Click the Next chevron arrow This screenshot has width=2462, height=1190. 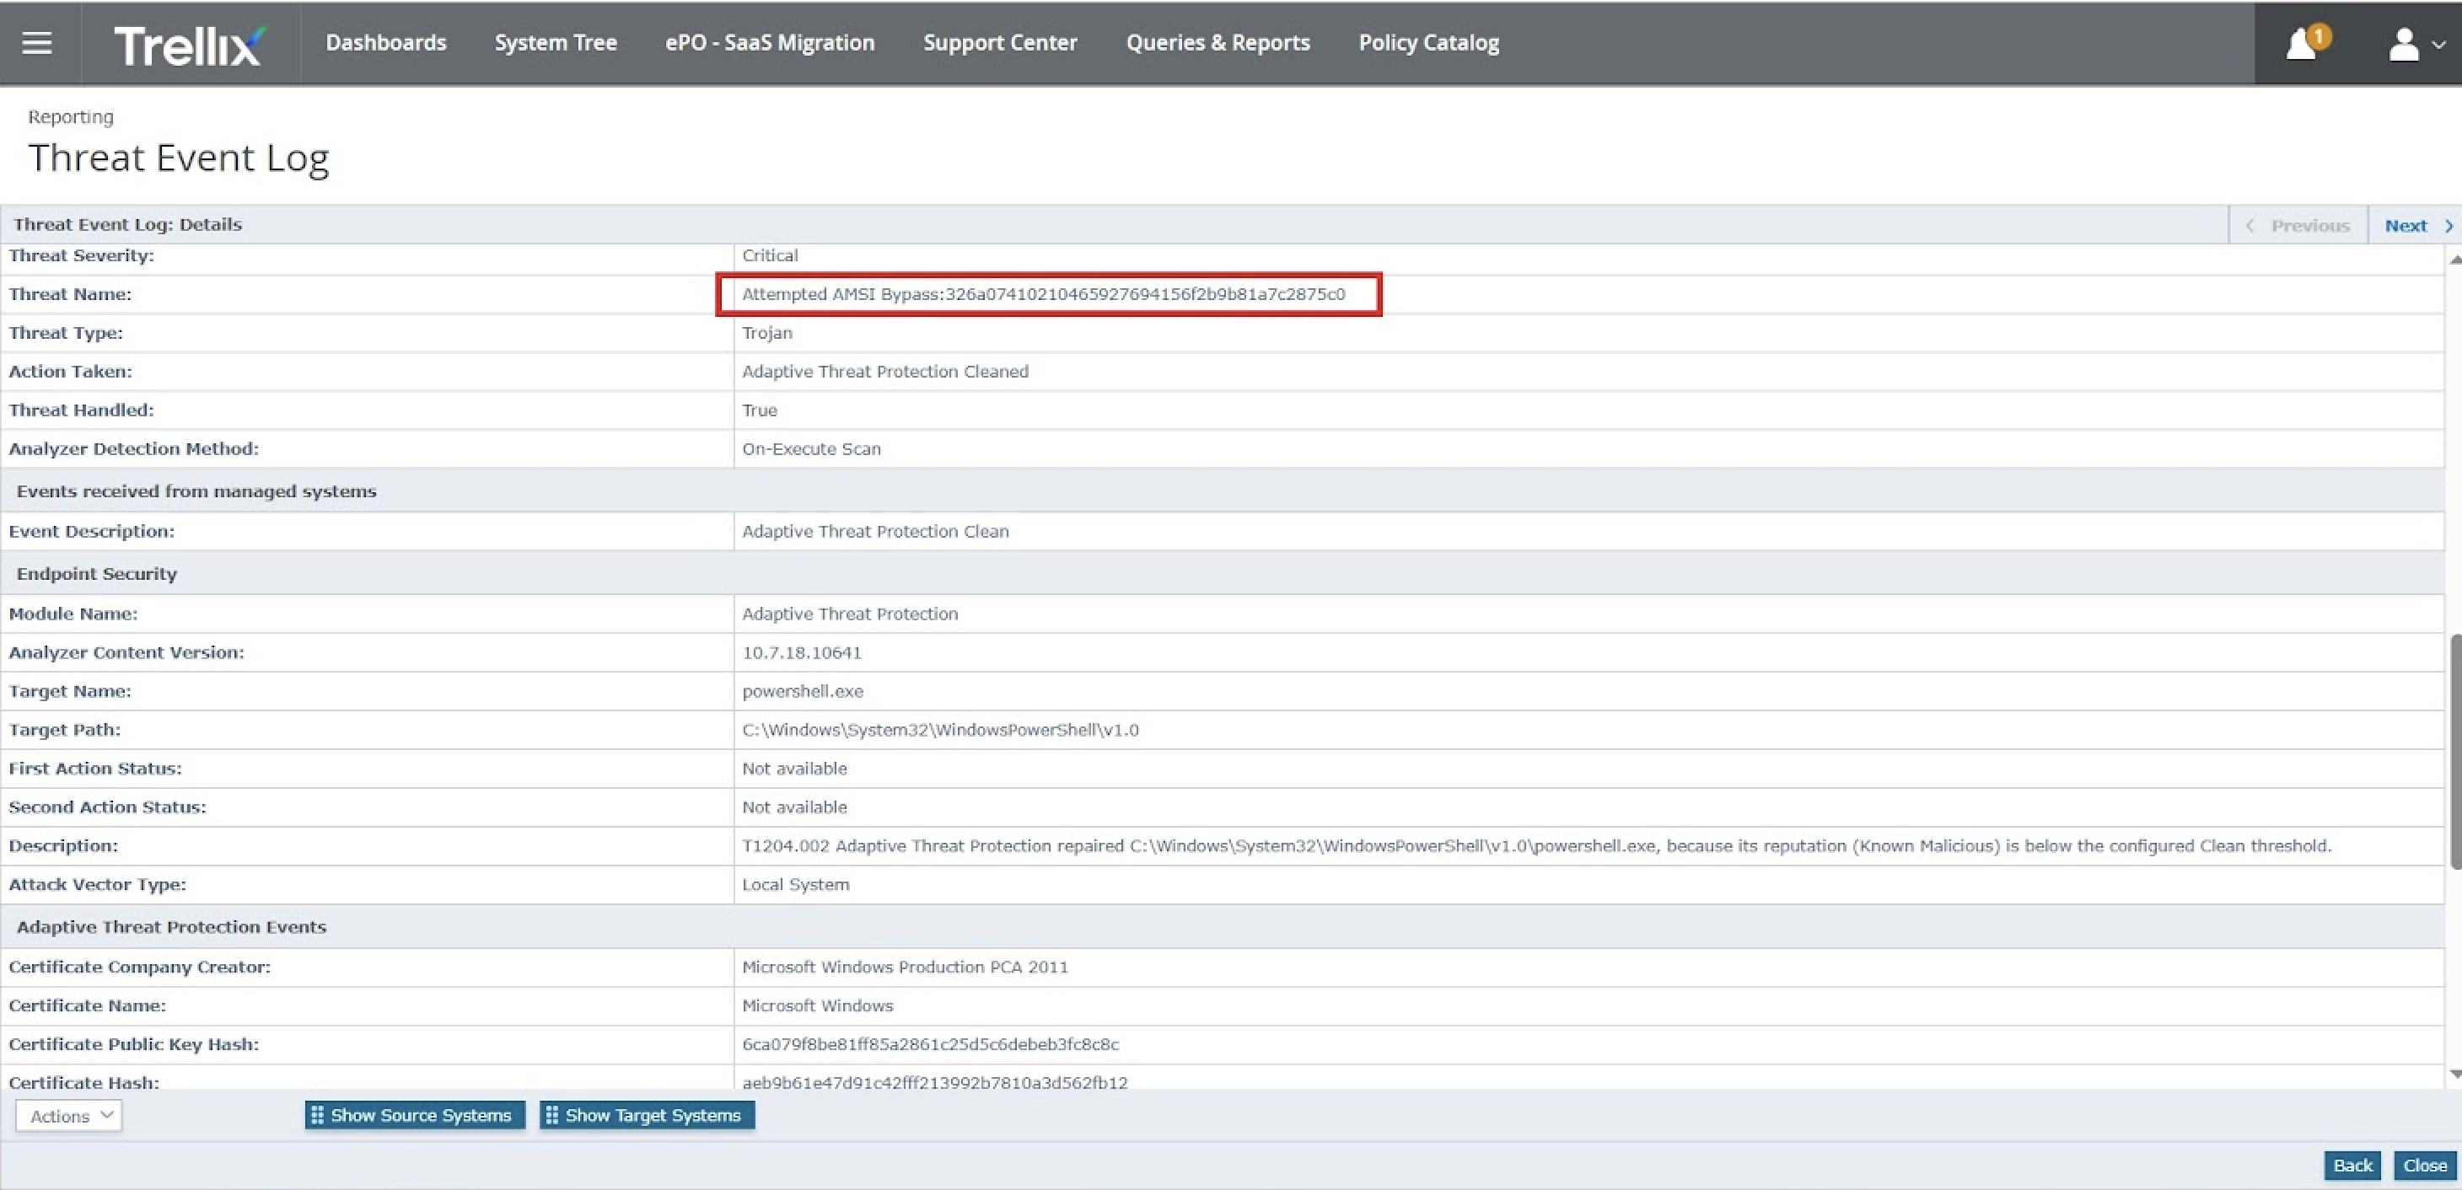point(2448,225)
